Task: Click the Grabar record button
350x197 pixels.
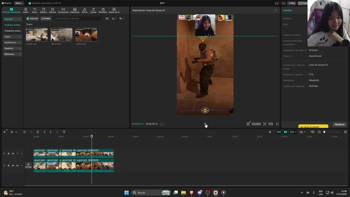Action: 46,19
